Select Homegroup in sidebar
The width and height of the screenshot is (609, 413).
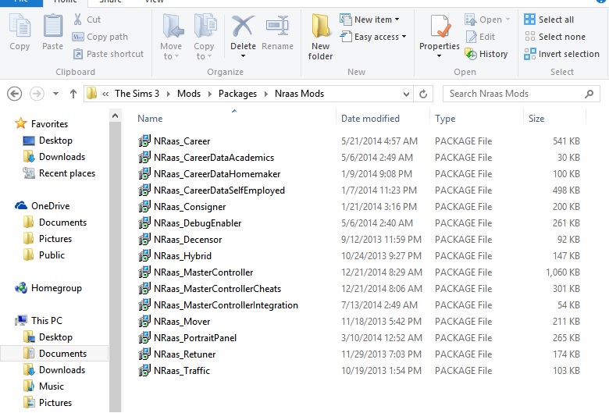56,288
